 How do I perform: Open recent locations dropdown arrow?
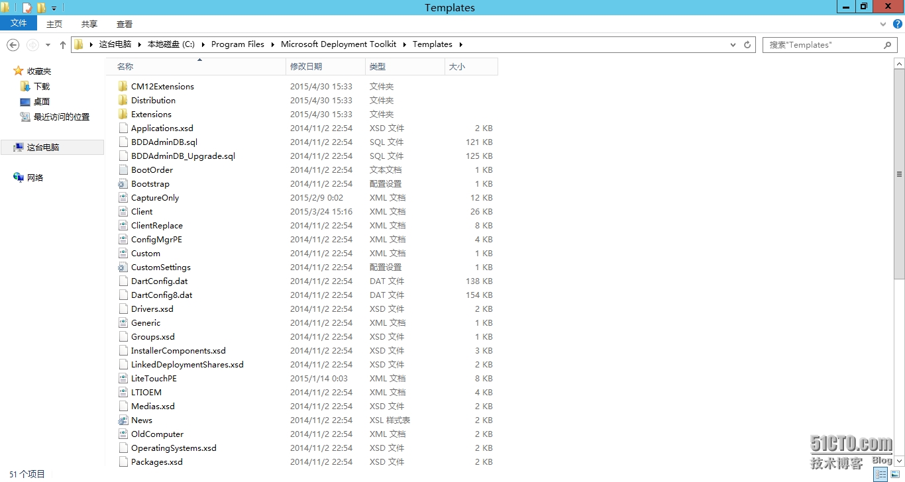point(48,45)
